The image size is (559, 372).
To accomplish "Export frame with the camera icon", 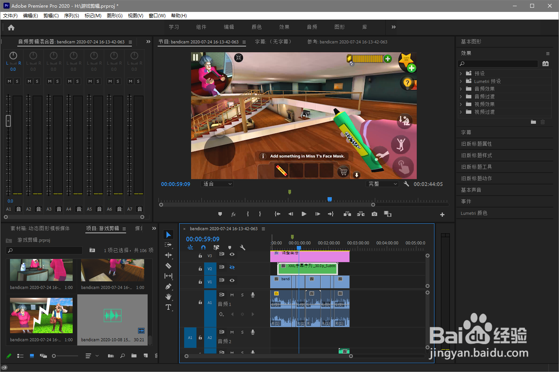I will tap(374, 214).
